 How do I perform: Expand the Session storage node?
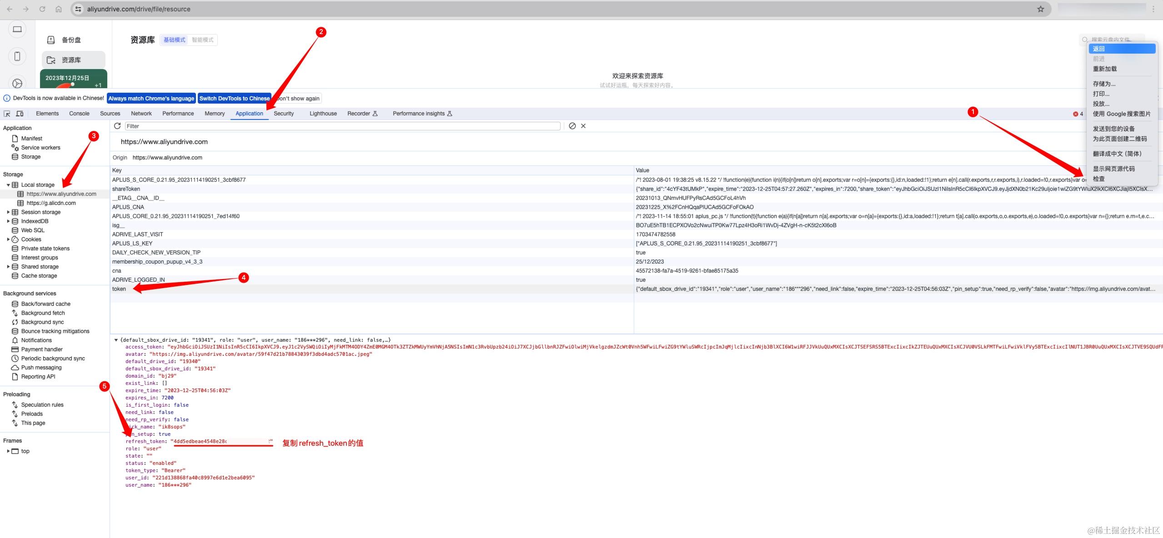tap(8, 212)
